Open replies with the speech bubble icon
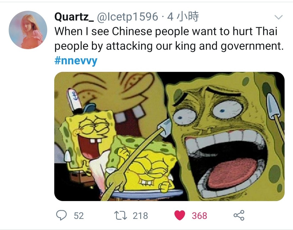The image size is (293, 230). point(62,215)
